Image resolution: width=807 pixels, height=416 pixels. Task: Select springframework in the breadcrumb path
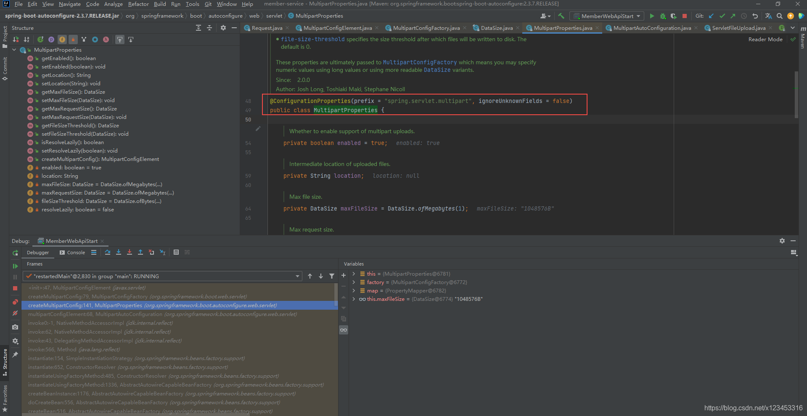coord(162,16)
